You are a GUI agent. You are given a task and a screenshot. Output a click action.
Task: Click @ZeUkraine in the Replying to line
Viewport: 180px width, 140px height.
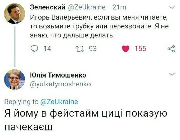point(59,102)
